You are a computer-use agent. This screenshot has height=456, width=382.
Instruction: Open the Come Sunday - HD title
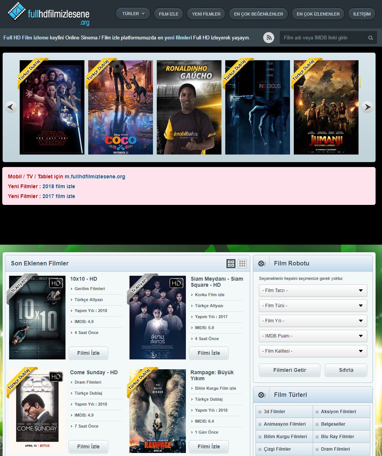pyautogui.click(x=94, y=372)
